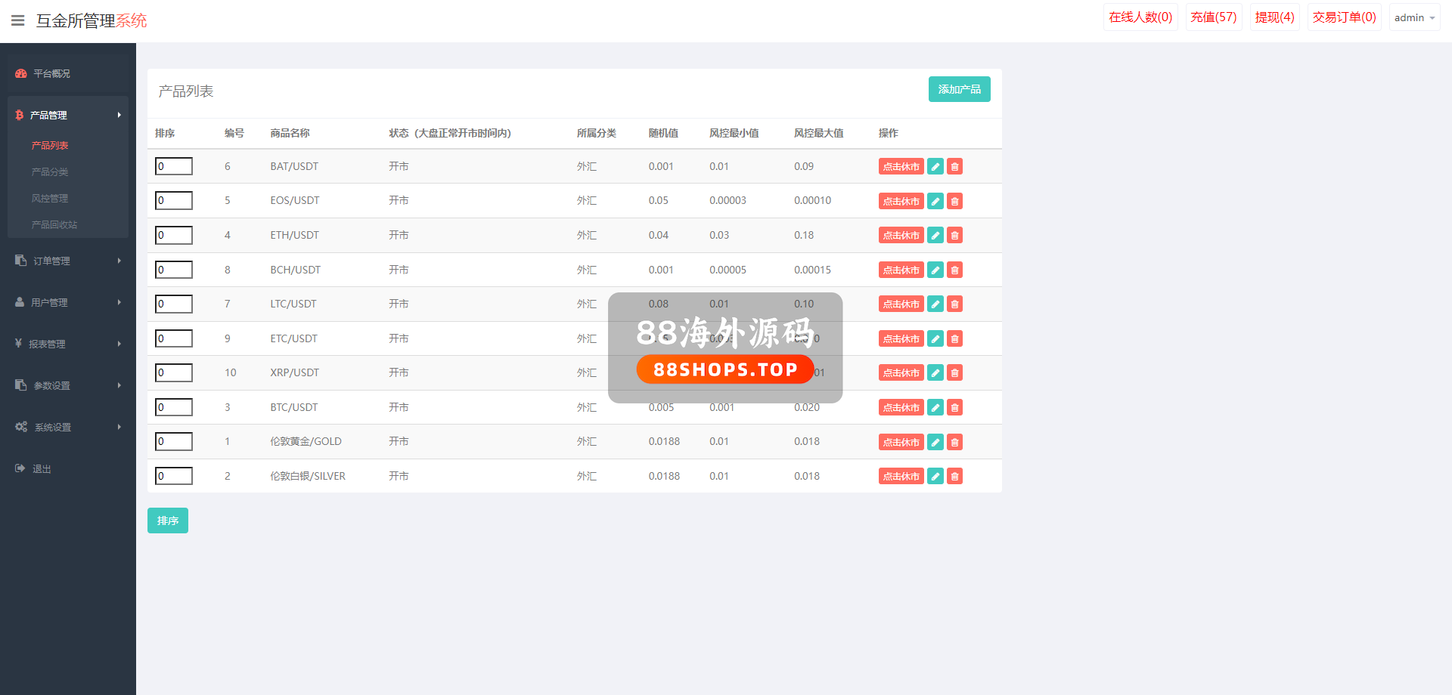The height and width of the screenshot is (695, 1452).
Task: Edit the ETH/USDT product row
Action: point(935,236)
